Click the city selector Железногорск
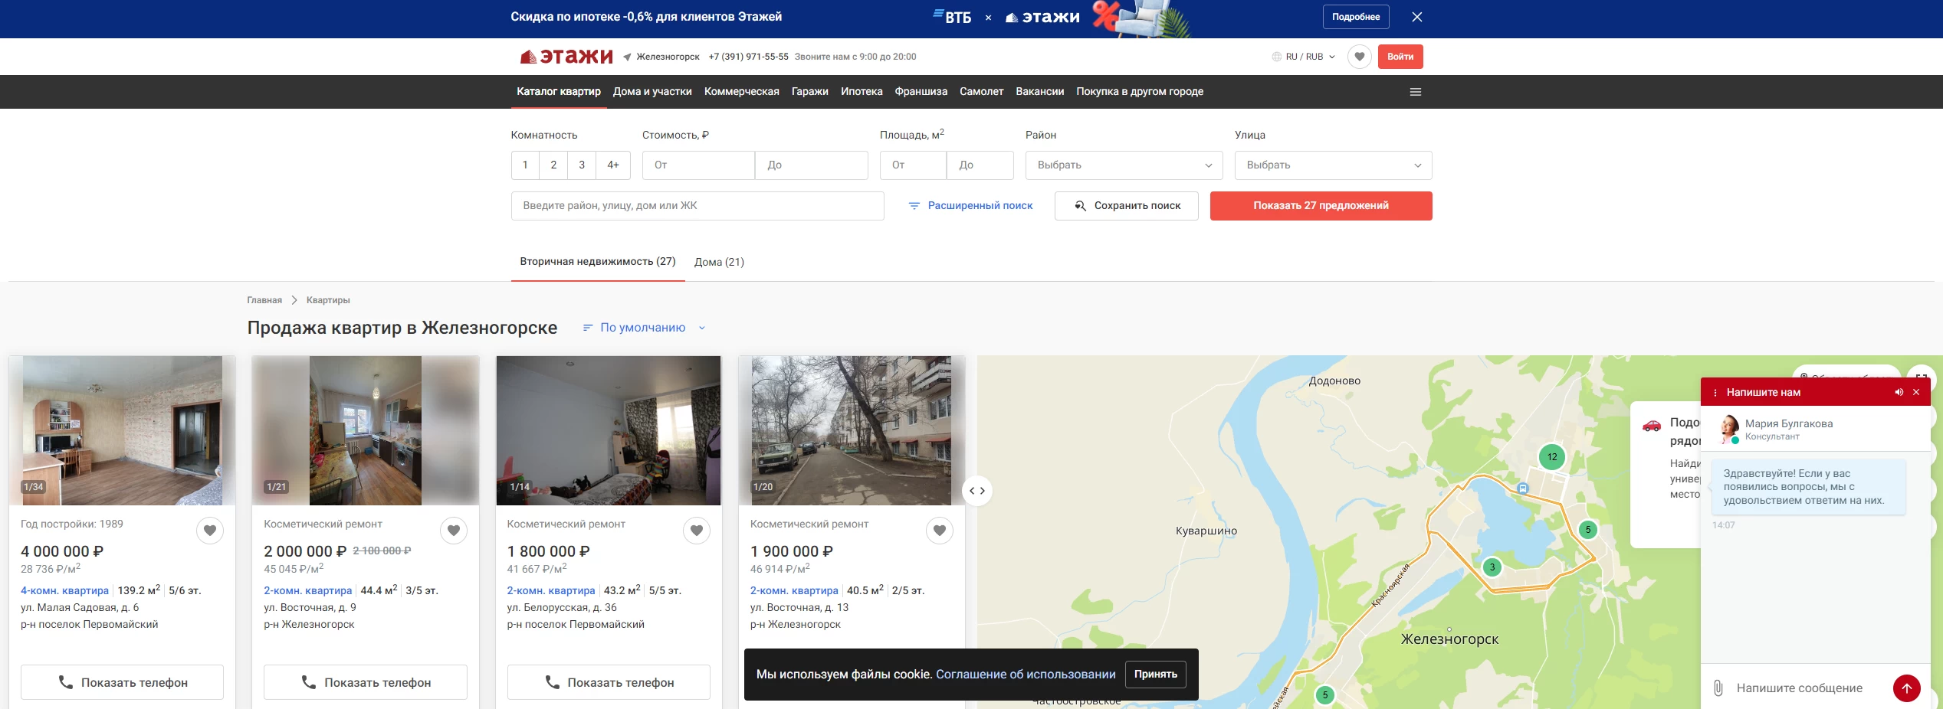This screenshot has height=709, width=1943. point(668,57)
